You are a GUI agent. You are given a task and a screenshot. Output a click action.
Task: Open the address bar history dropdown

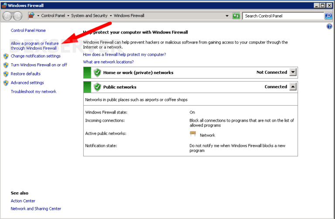point(227,16)
